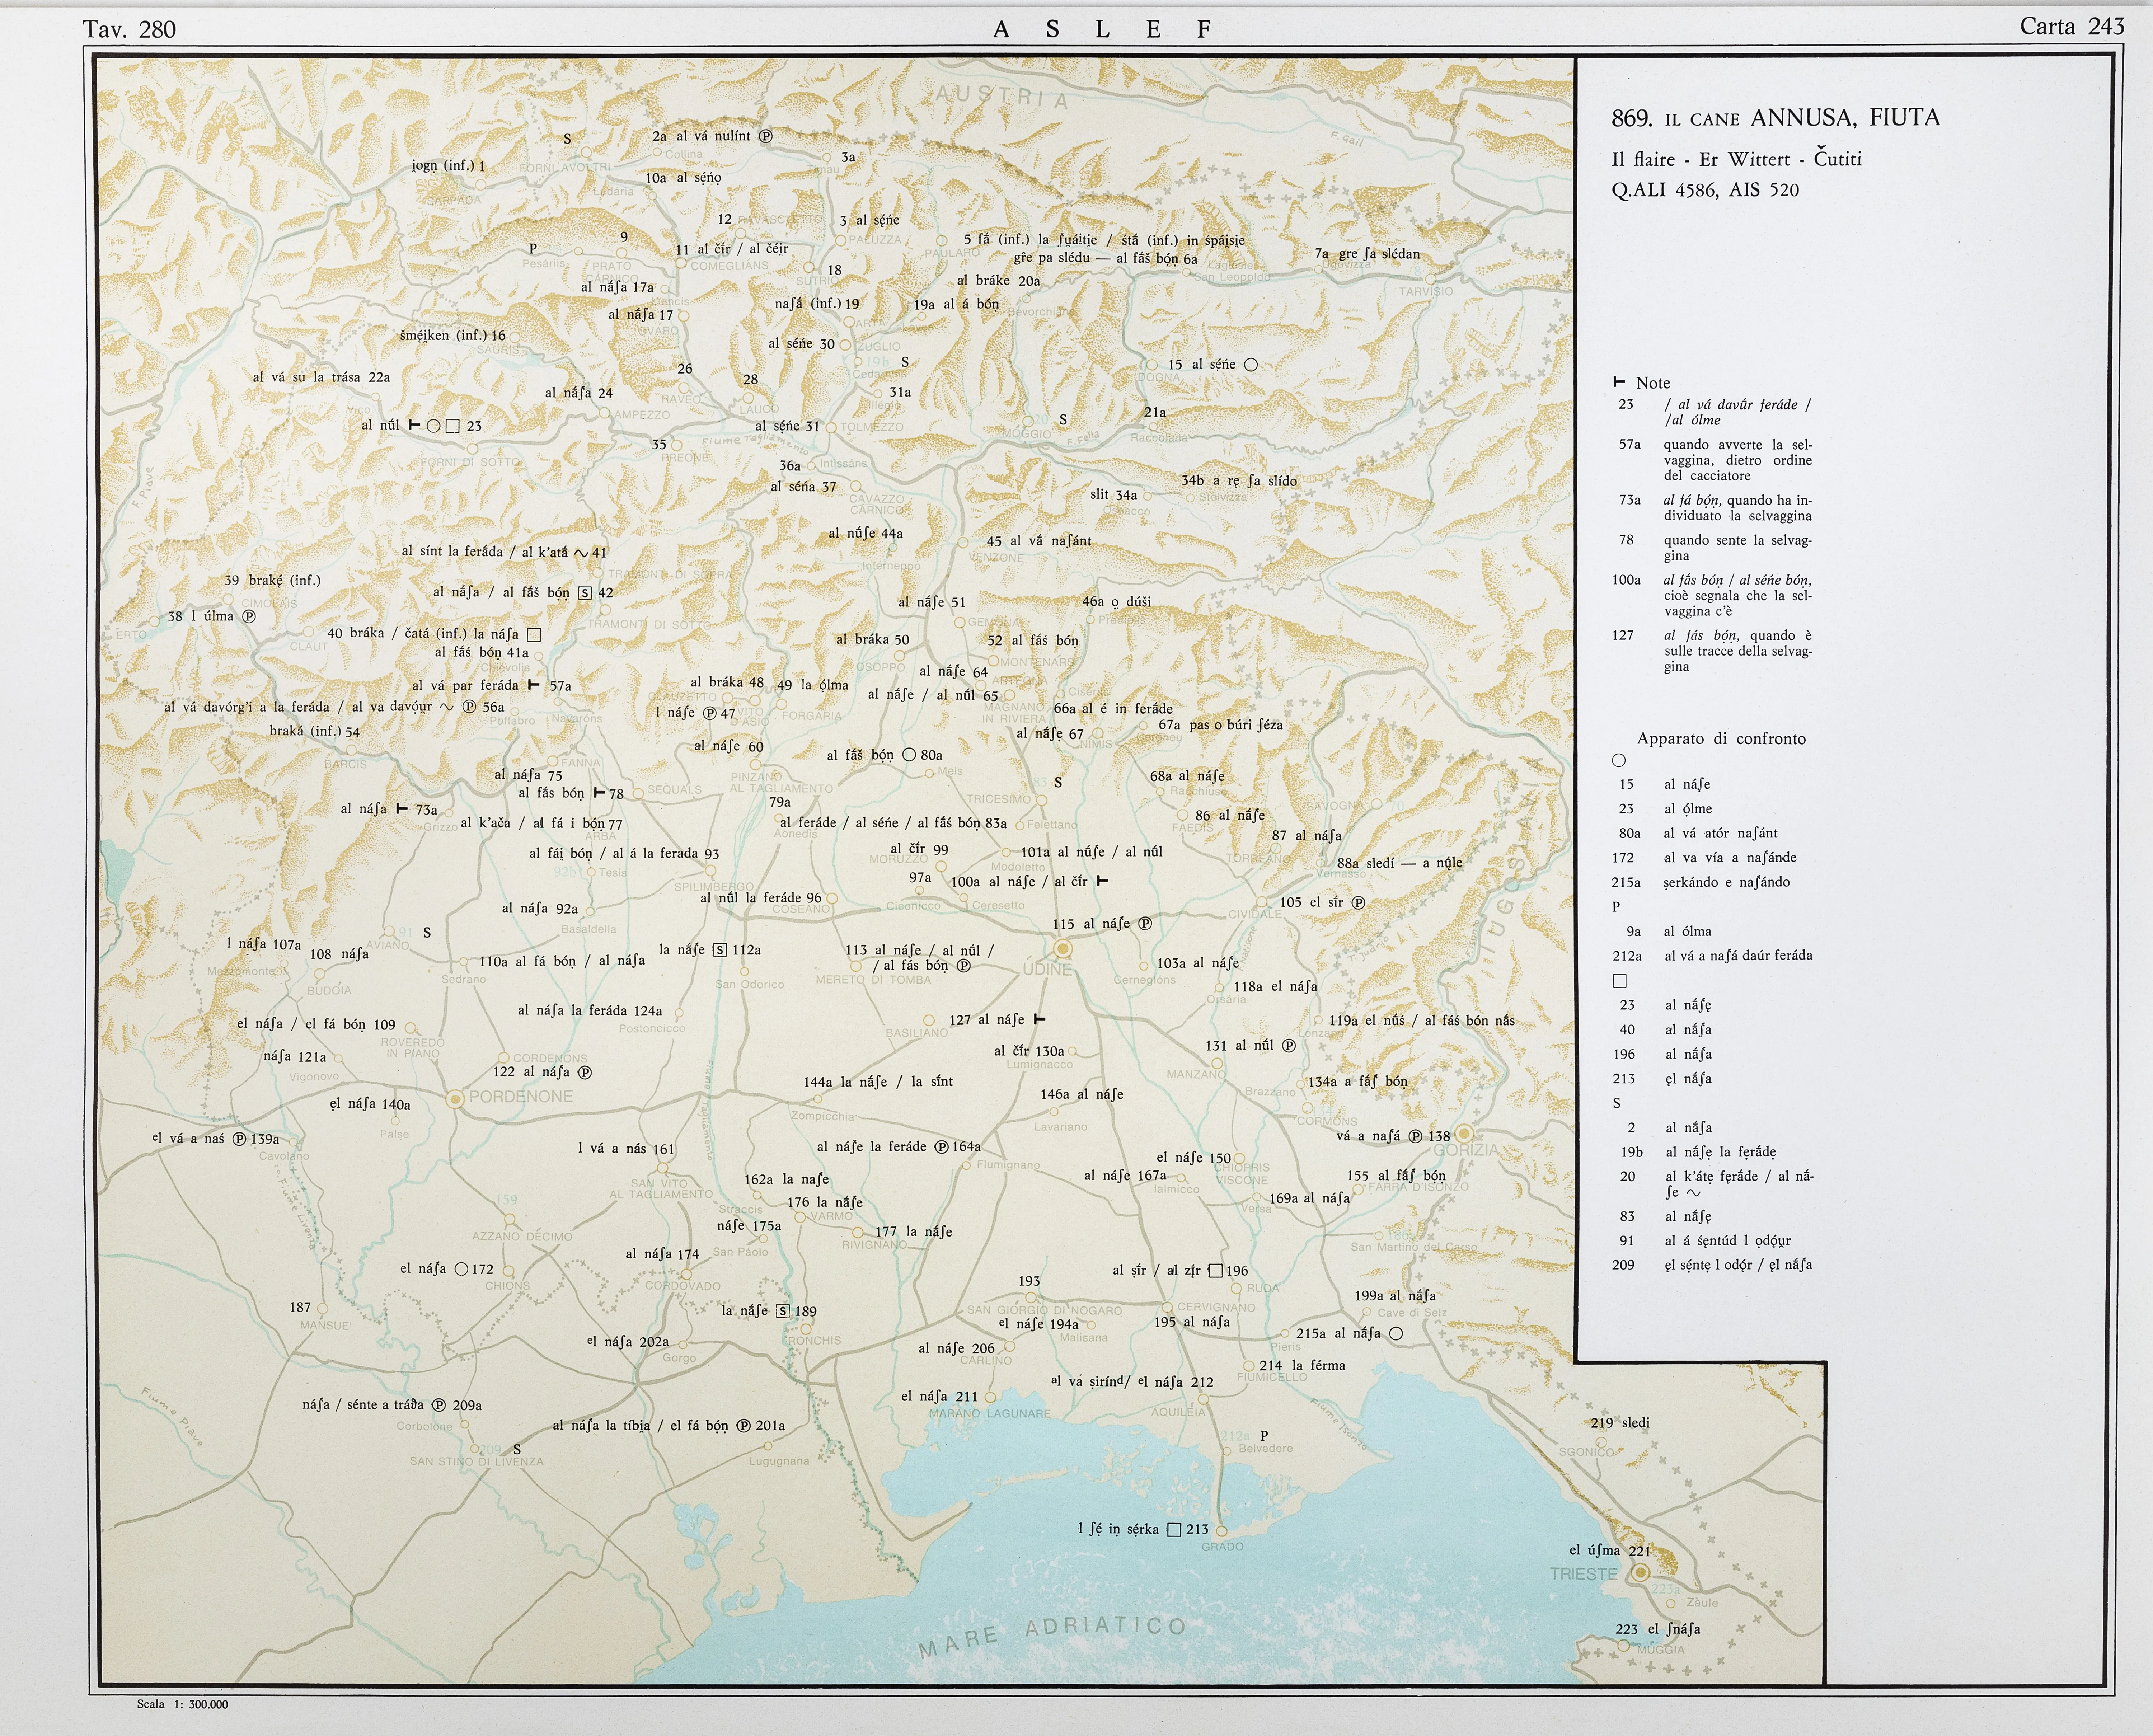The width and height of the screenshot is (2153, 1736).
Task: Click the square symbol beside point 196
Action: click(1216, 1271)
